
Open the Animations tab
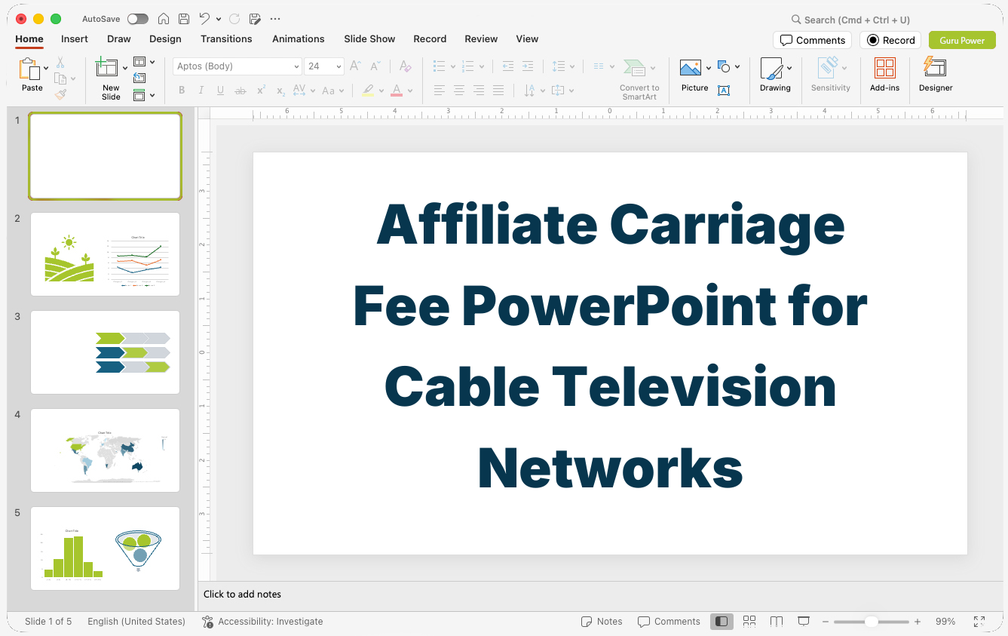[299, 39]
